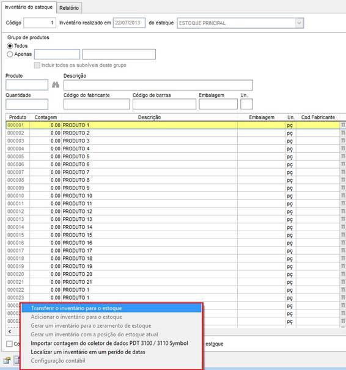
Task: Click the pç unit cell of PRODUTO 19
Action: pyautogui.click(x=291, y=267)
